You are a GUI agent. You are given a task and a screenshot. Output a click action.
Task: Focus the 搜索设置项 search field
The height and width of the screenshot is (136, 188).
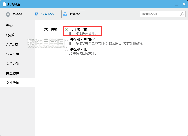[x=163, y=14]
